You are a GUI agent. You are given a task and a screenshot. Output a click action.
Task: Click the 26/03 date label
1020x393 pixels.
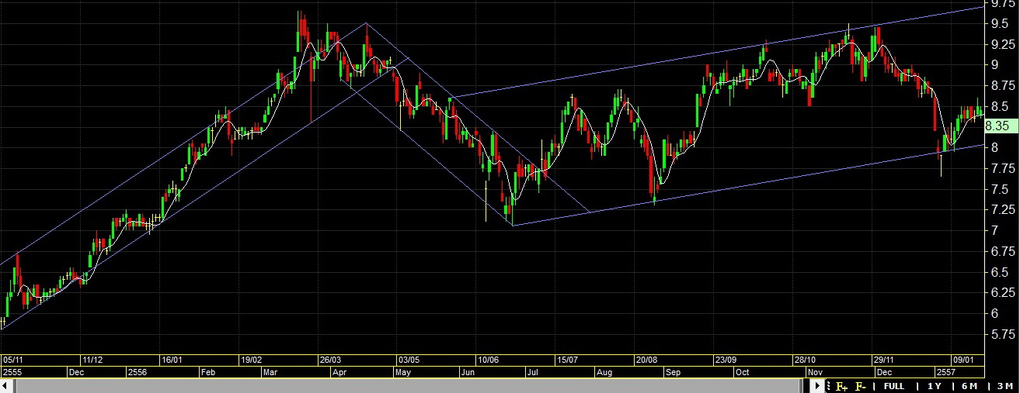click(x=330, y=360)
